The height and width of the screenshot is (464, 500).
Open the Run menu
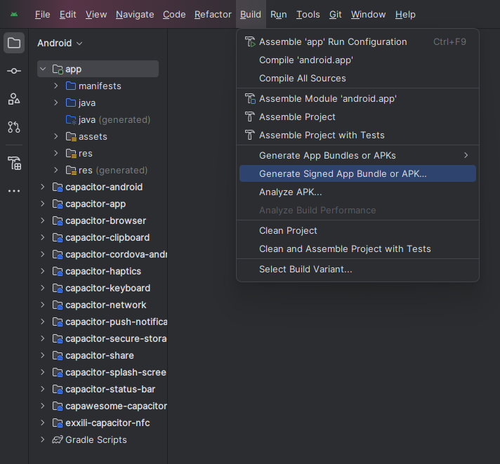click(x=278, y=14)
